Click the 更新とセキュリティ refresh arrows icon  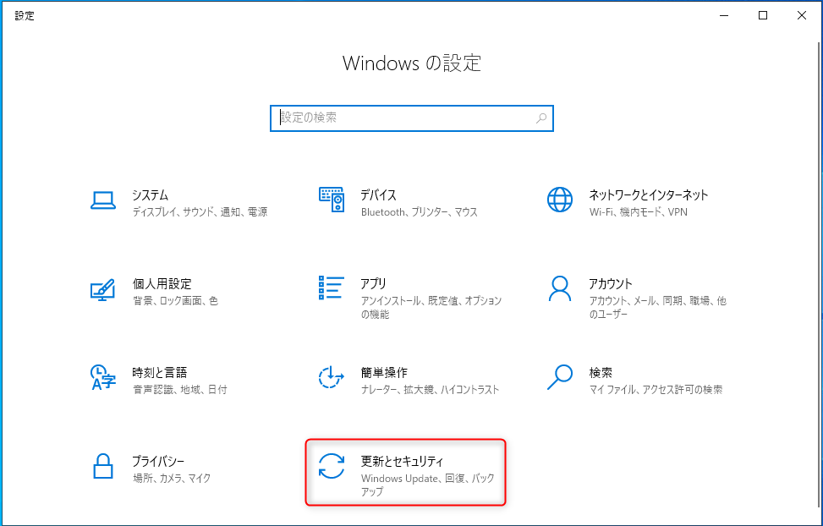click(331, 467)
